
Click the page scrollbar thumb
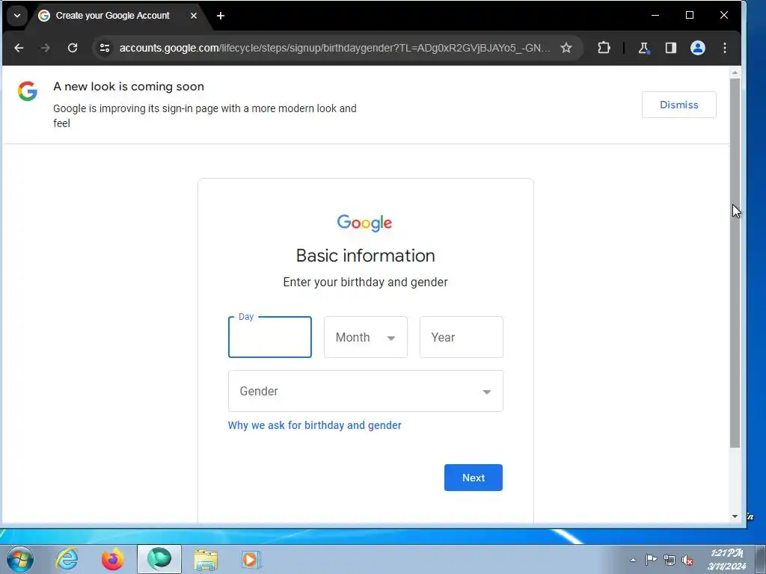click(x=735, y=262)
